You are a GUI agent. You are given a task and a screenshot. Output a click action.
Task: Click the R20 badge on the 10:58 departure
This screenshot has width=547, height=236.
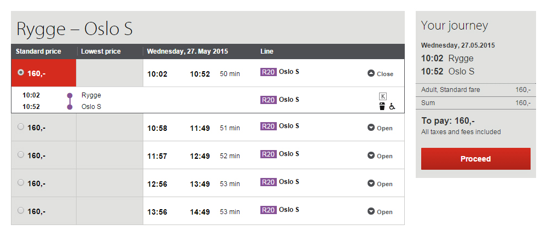269,126
